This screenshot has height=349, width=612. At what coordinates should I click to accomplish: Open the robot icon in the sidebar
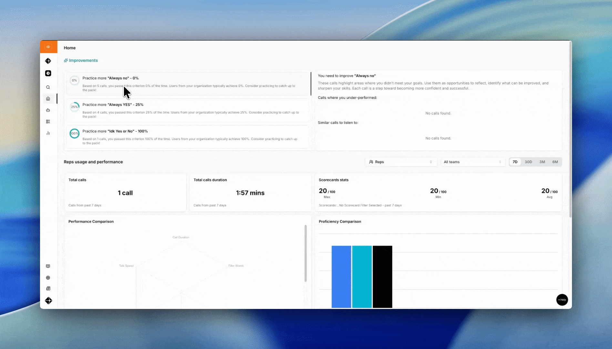[x=48, y=110]
